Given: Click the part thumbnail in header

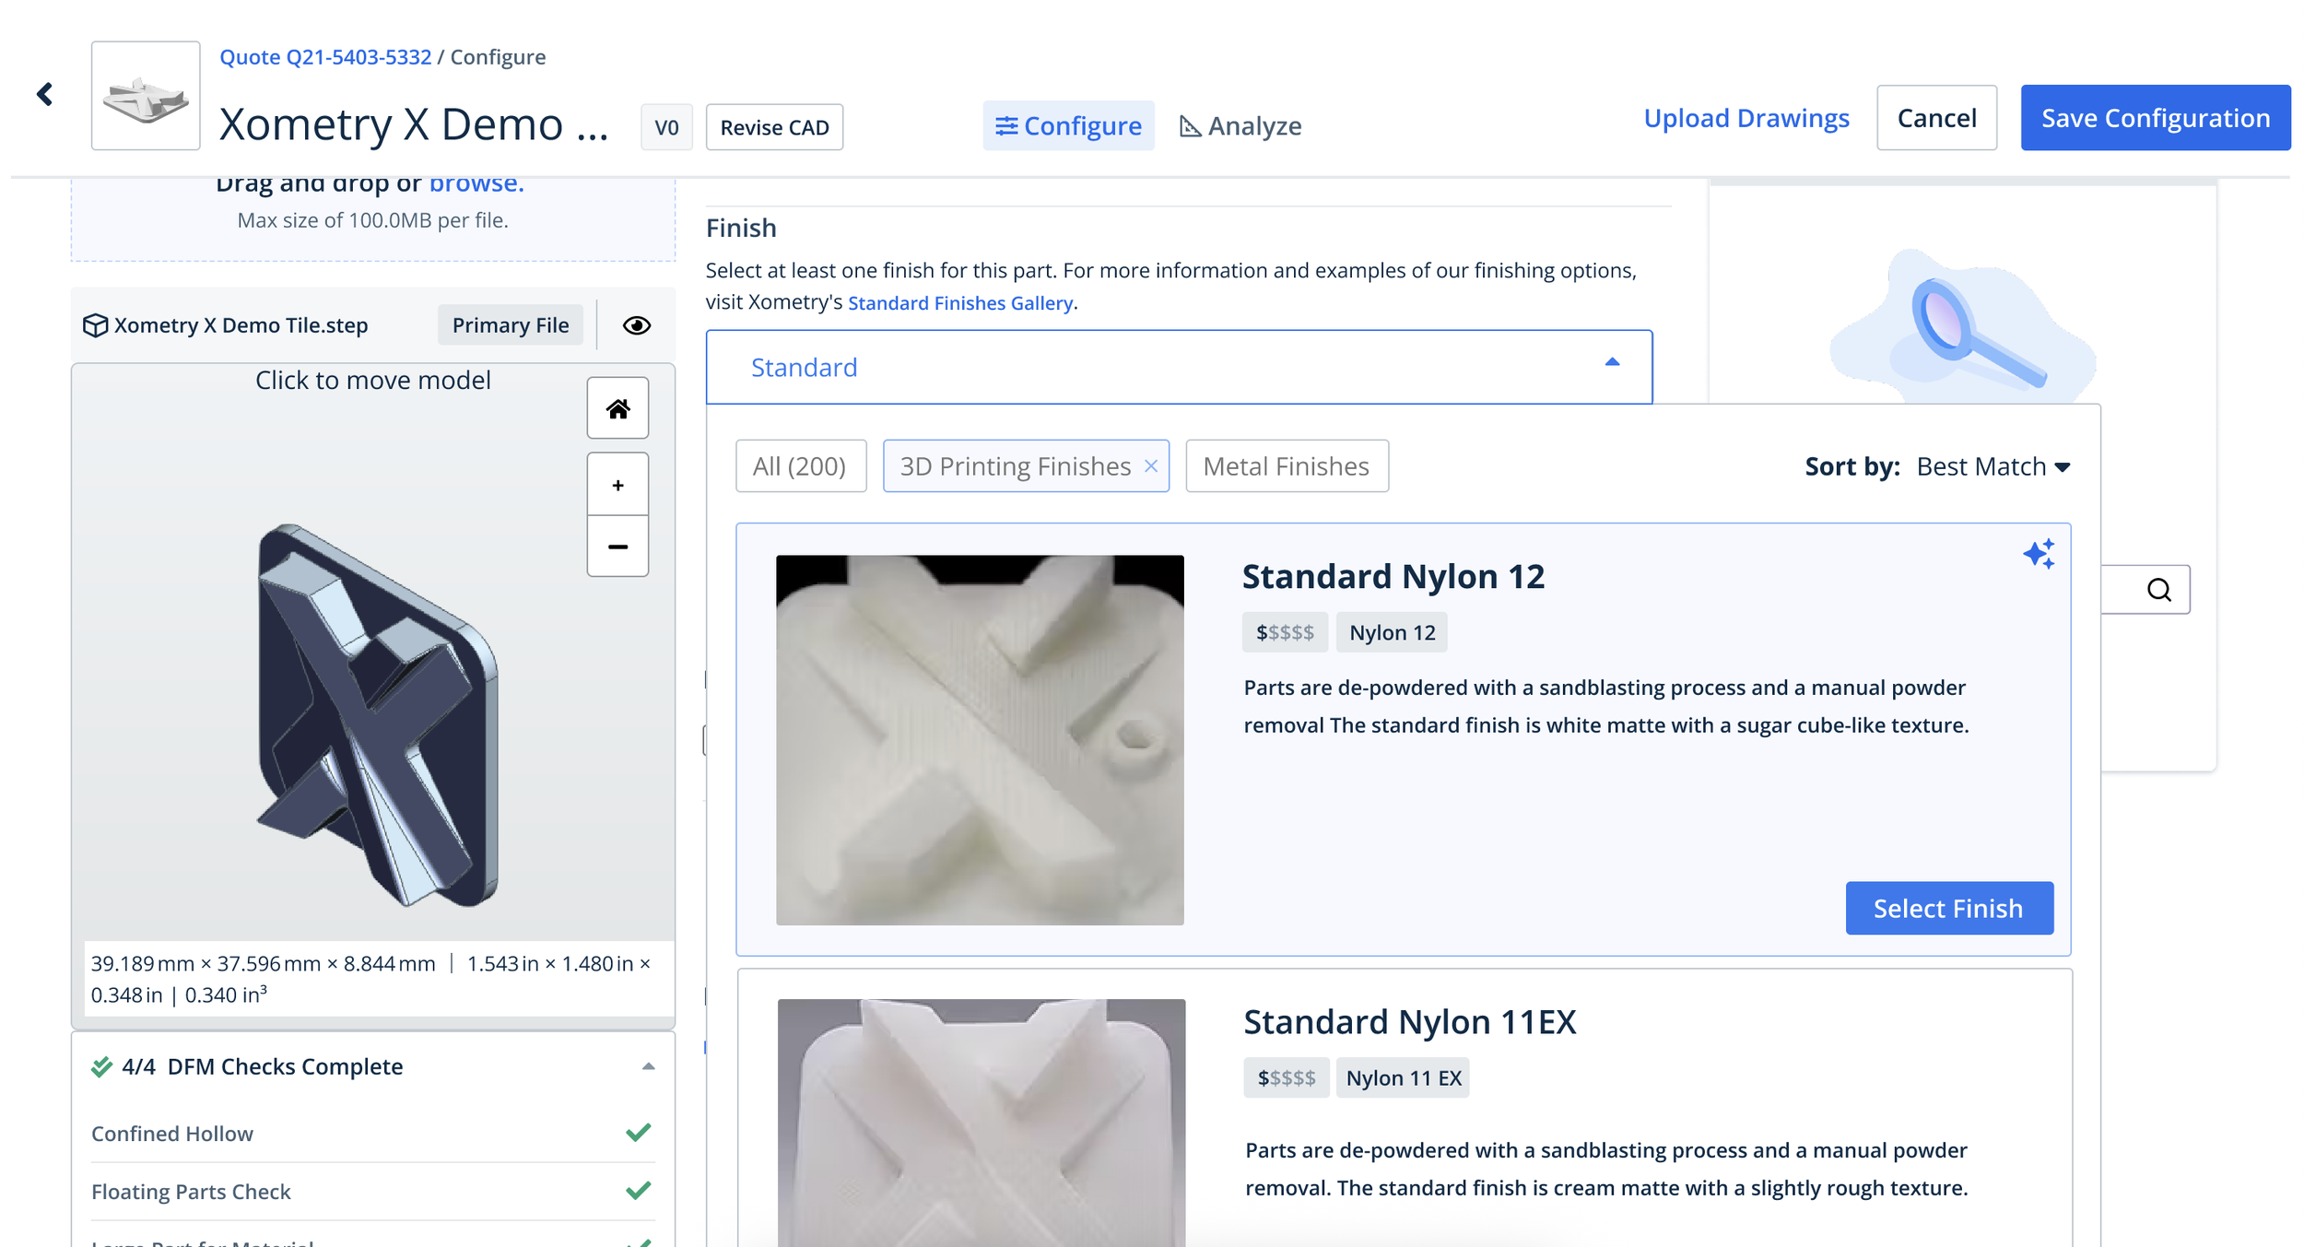Looking at the screenshot, I should [146, 96].
